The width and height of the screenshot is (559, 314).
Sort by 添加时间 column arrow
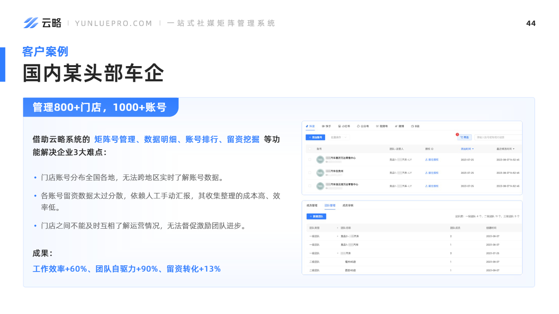point(473,149)
